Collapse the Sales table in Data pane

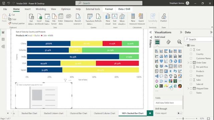pos(186,45)
